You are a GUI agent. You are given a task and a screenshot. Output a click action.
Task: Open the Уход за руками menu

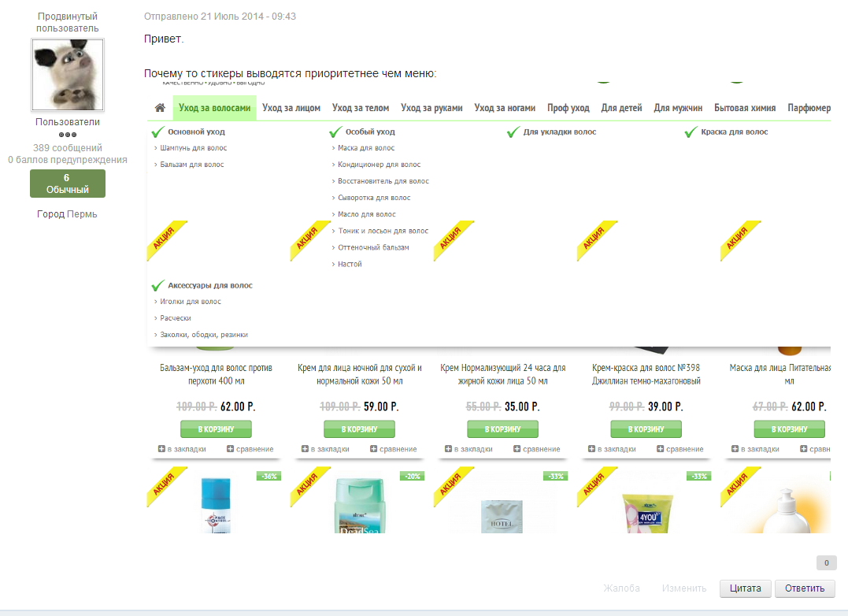coord(431,108)
